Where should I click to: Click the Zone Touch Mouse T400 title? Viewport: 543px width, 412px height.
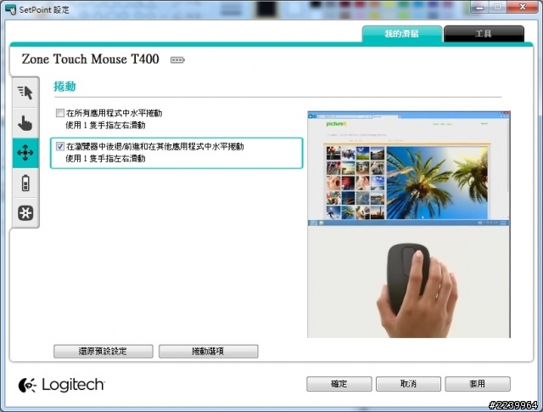91,59
